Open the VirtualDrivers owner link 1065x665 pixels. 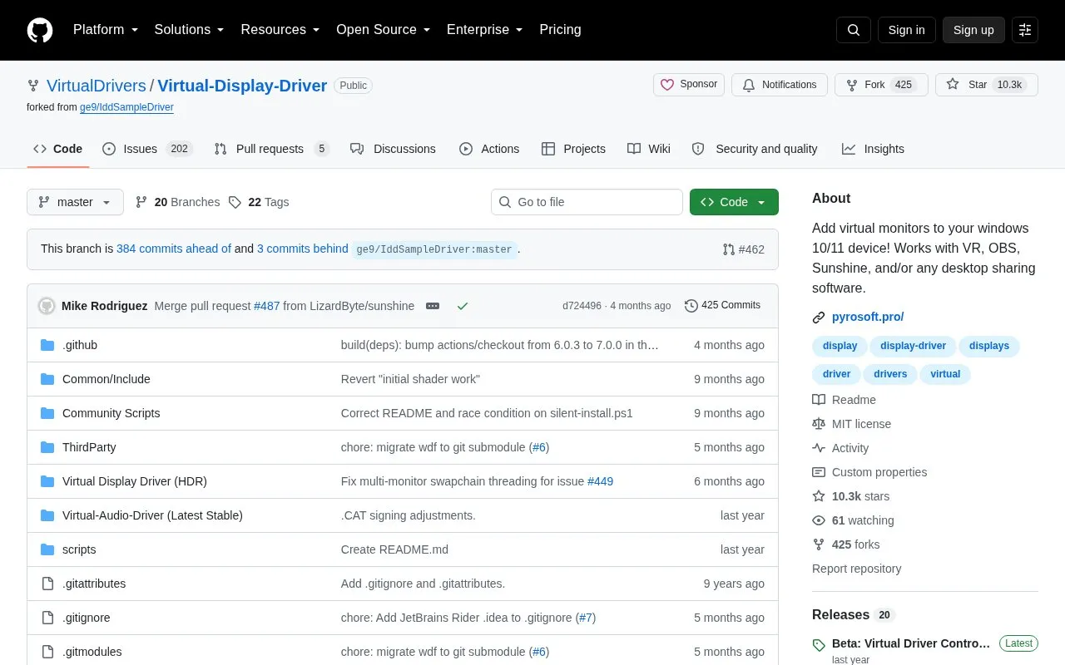[x=96, y=86]
